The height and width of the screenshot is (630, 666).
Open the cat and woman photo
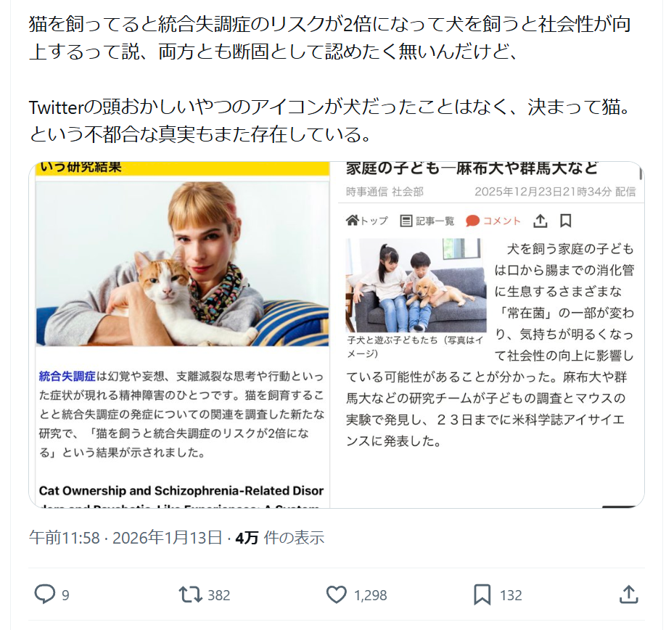[182, 263]
